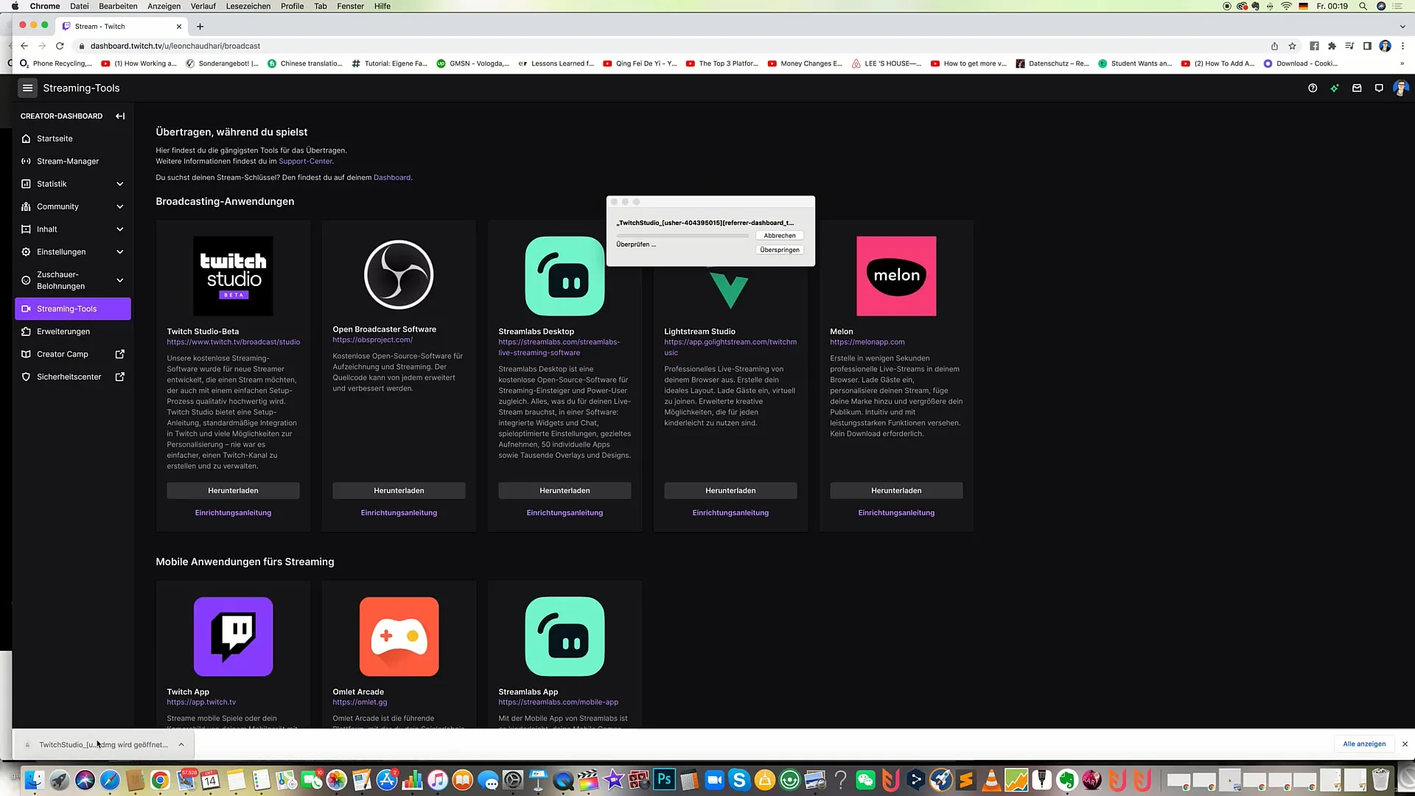Open the hamburger menu beside Streaming-Tools
Image resolution: width=1415 pixels, height=796 pixels.
(x=27, y=88)
